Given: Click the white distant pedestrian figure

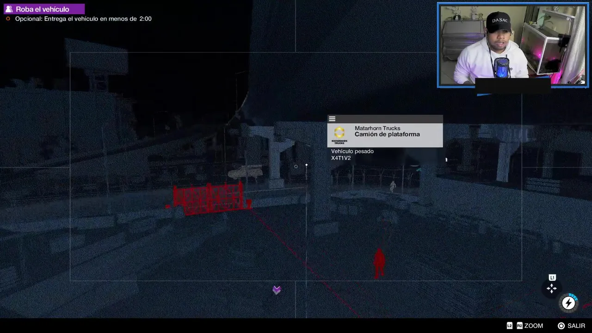Looking at the screenshot, I should point(393,186).
